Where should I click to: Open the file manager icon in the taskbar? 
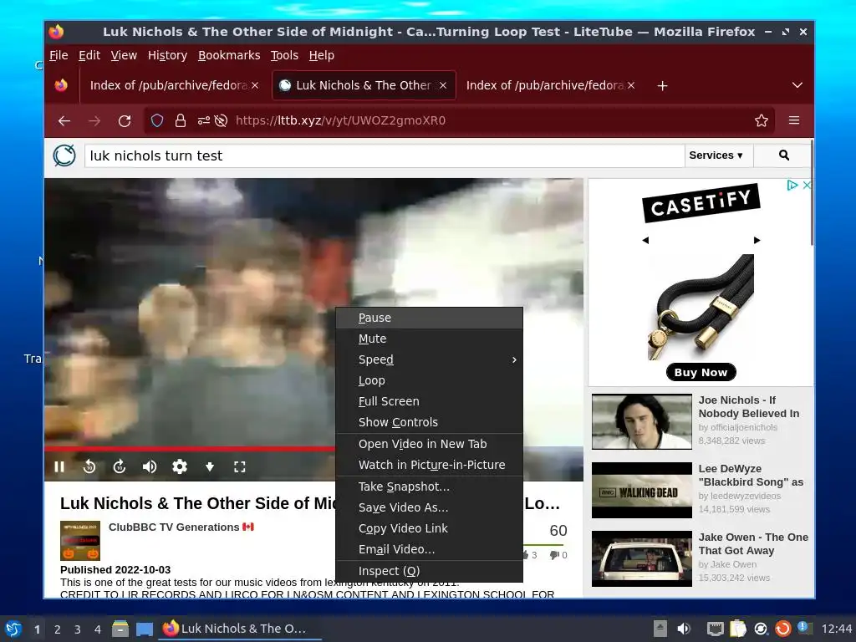(120, 629)
